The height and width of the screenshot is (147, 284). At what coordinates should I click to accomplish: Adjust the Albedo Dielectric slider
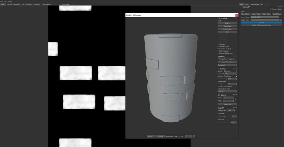coord(221,73)
